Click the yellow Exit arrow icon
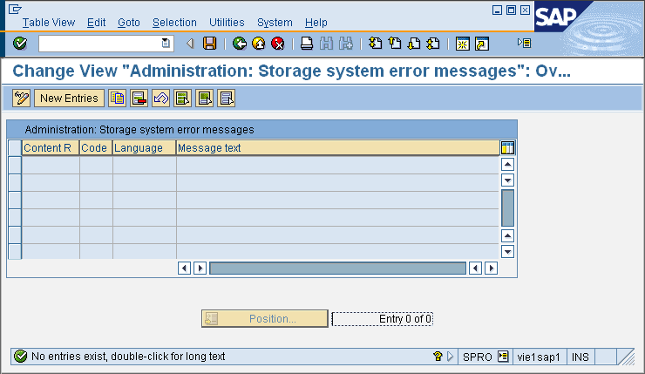This screenshot has height=374, width=645. [259, 44]
